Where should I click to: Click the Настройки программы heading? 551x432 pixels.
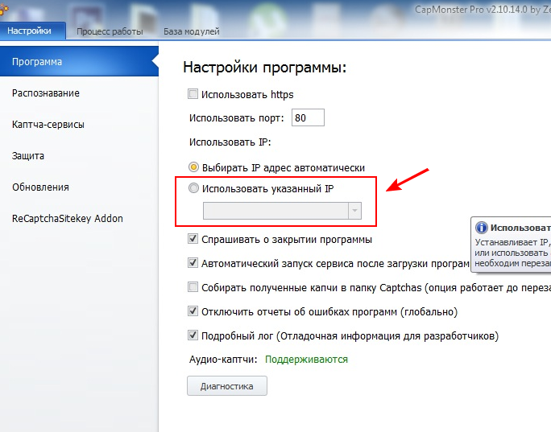pyautogui.click(x=264, y=67)
